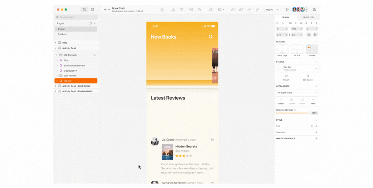Collapse the Activity Feed artboard
The image size is (373, 188).
click(x=55, y=48)
